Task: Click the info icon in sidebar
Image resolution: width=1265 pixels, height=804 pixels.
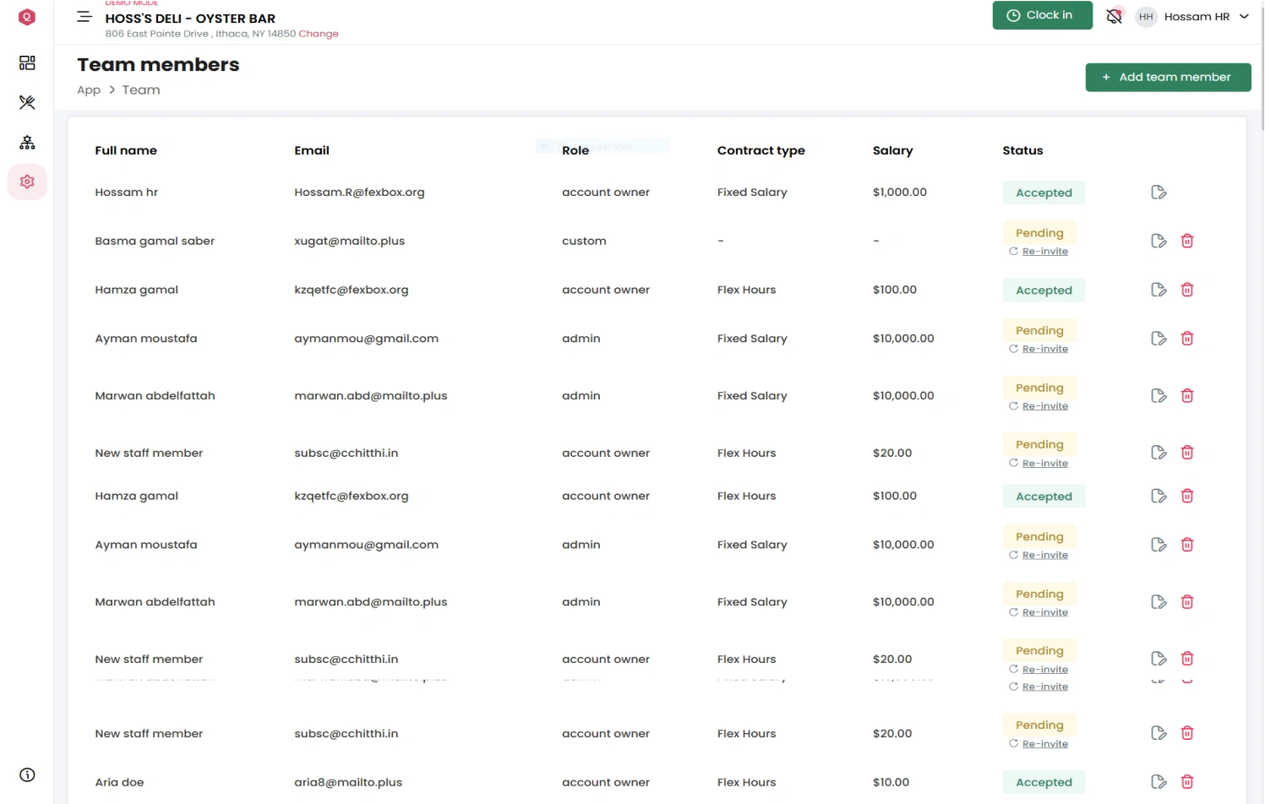Action: click(x=27, y=774)
